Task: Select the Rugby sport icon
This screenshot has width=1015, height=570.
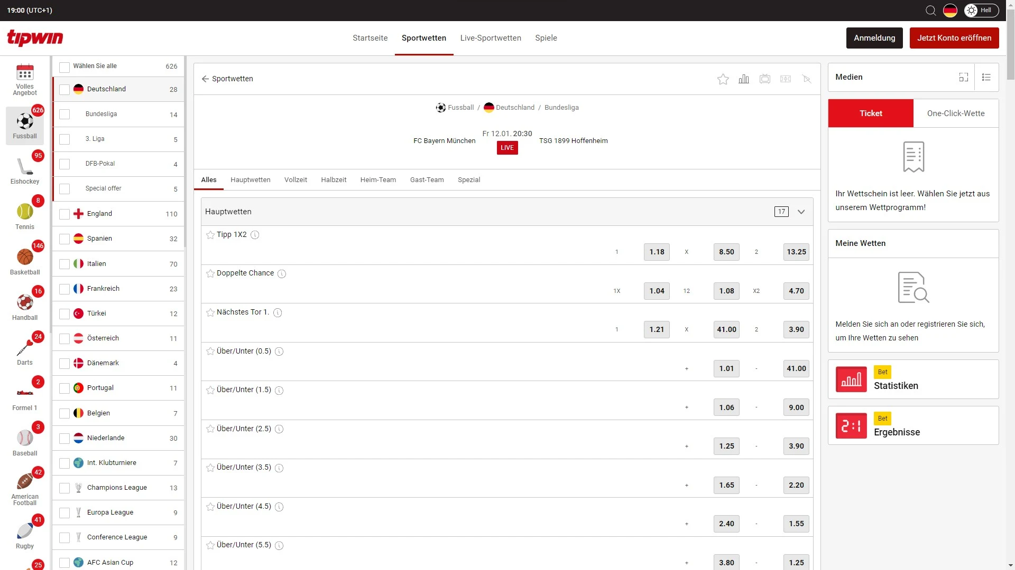Action: click(x=25, y=531)
